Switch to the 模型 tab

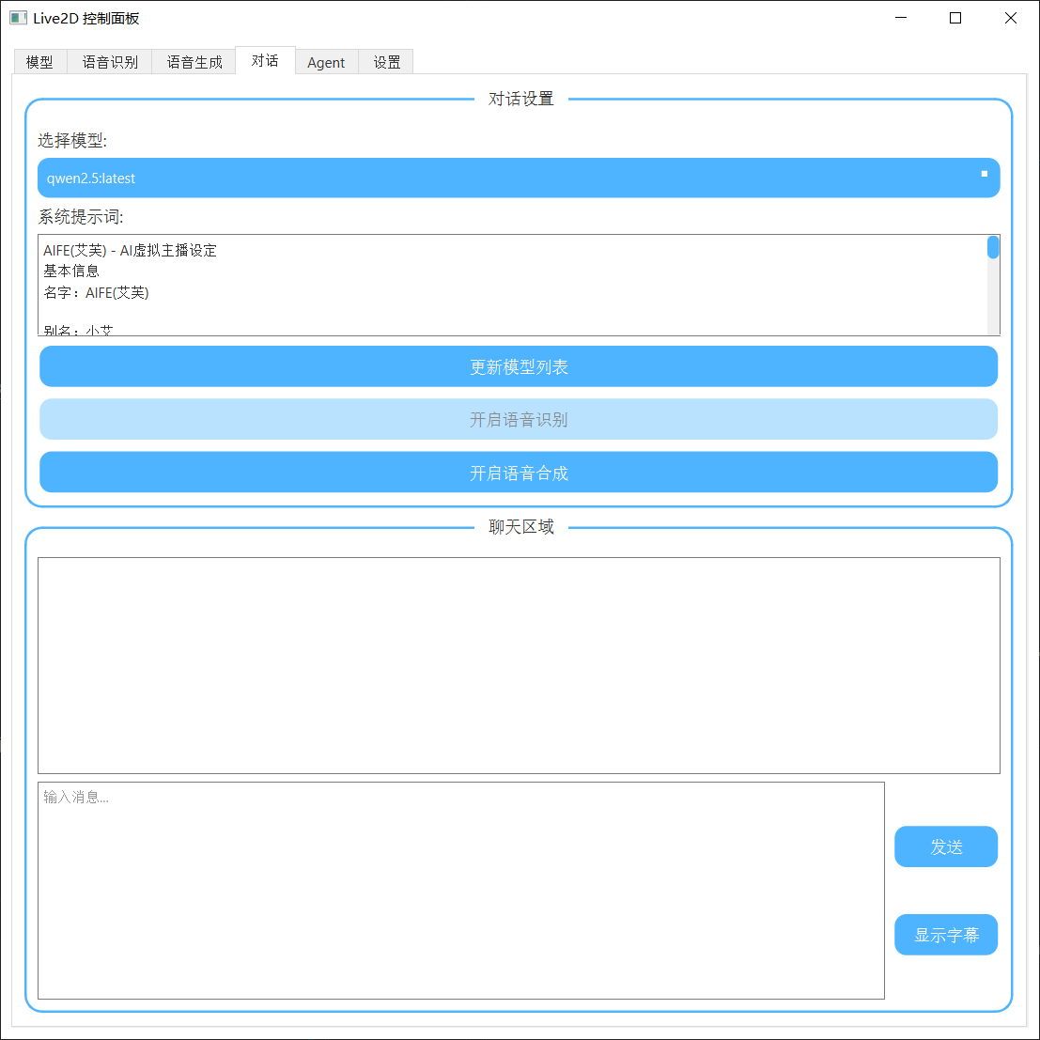tap(39, 61)
